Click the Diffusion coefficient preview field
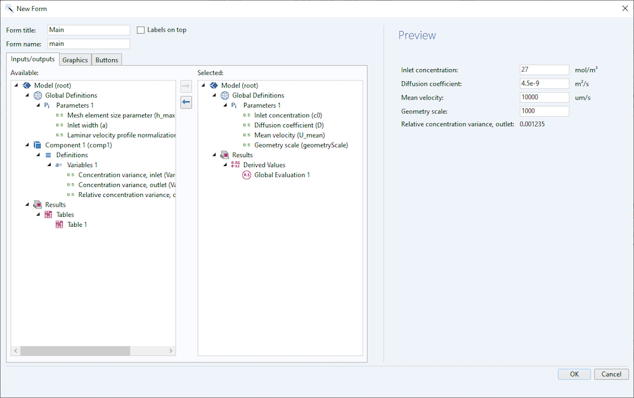The height and width of the screenshot is (398, 634). pyautogui.click(x=544, y=84)
